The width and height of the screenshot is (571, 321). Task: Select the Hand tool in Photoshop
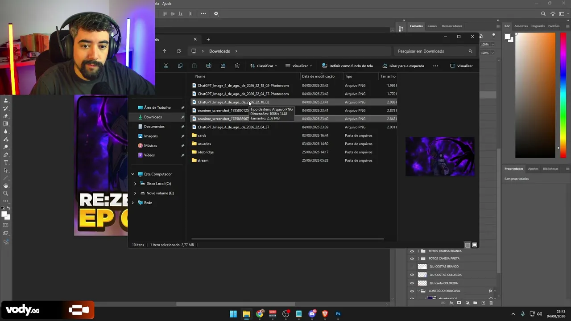[6, 185]
